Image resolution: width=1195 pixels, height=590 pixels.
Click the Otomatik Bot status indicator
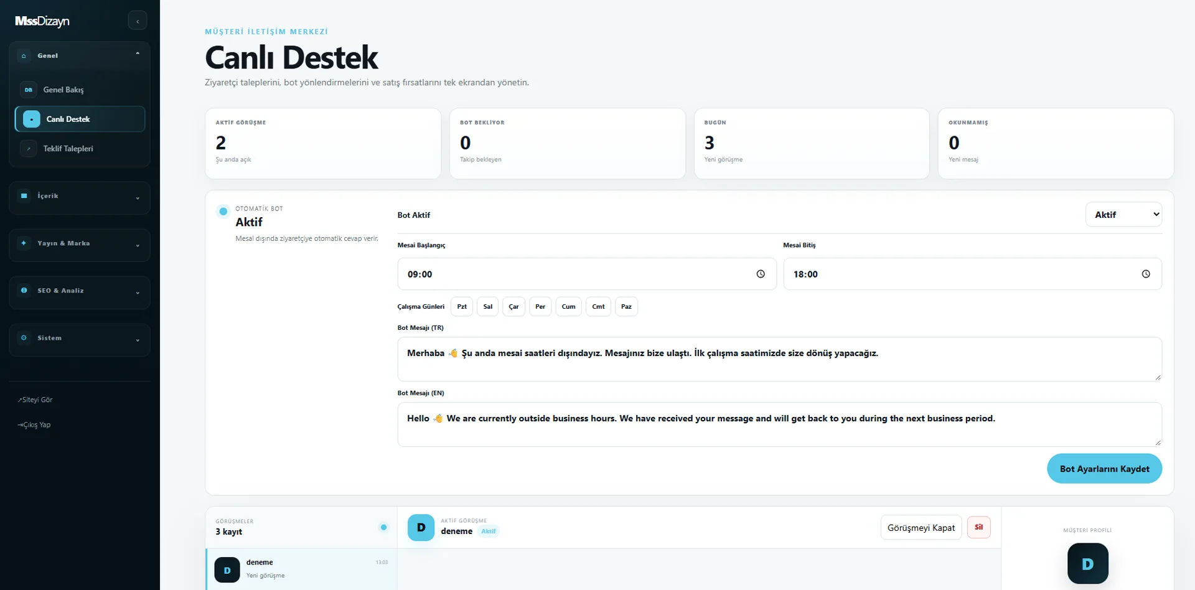pos(223,212)
